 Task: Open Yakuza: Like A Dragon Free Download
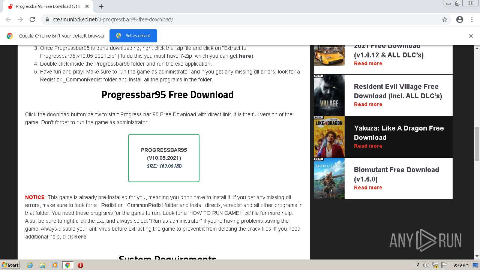[399, 133]
